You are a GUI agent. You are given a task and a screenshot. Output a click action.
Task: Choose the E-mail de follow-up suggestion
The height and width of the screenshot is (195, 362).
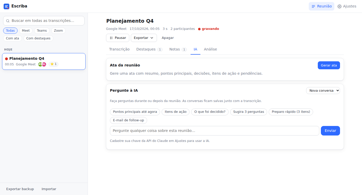point(129,120)
